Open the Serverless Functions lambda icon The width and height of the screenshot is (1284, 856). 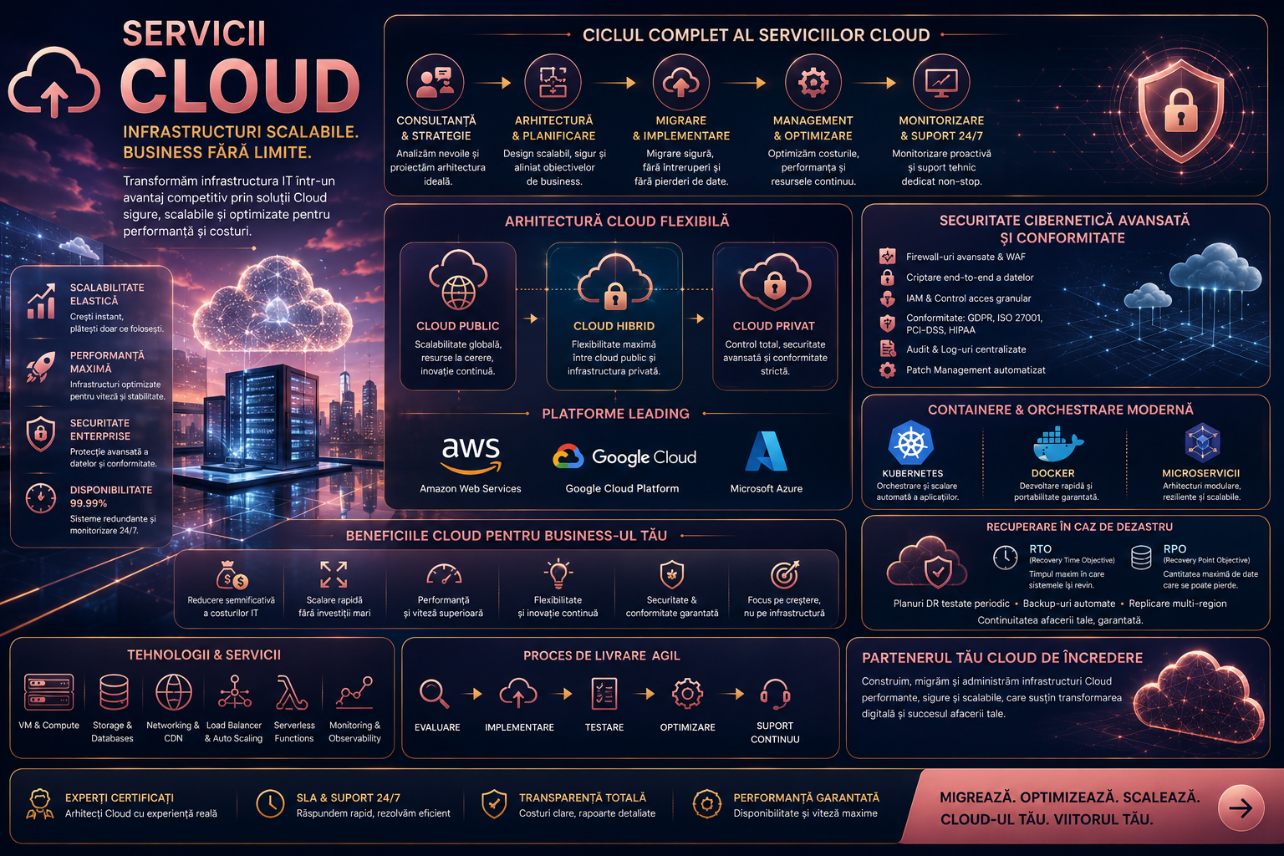pos(292,692)
